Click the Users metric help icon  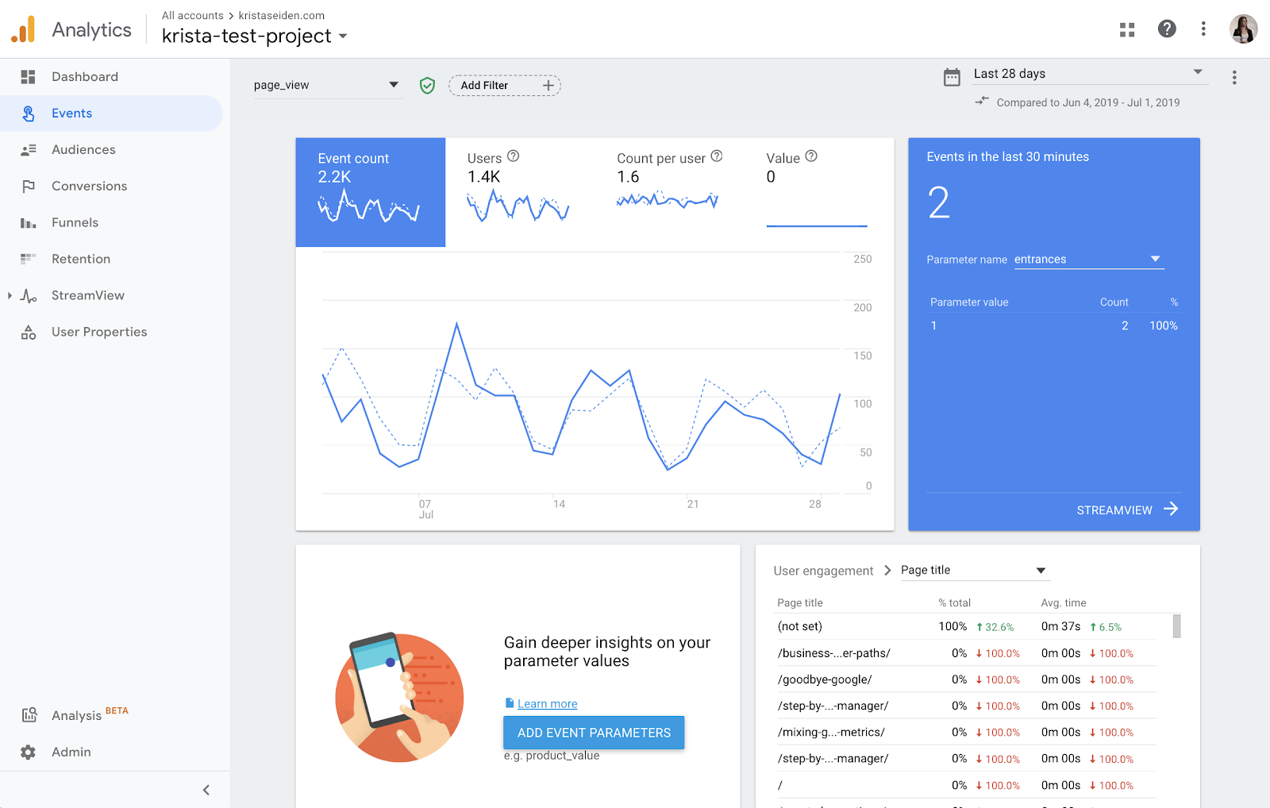(514, 156)
